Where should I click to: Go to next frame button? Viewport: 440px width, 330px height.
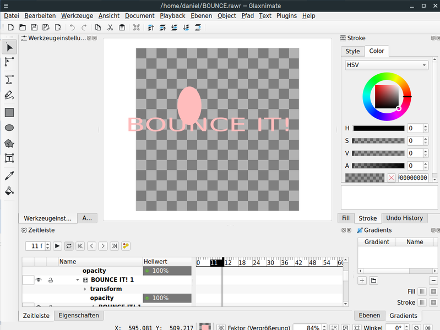point(103,246)
